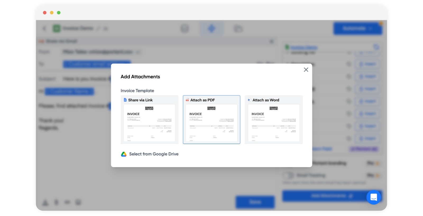This screenshot has height=216, width=423.
Task: Click the Word icon beside Attach as Word
Action: pyautogui.click(x=249, y=100)
